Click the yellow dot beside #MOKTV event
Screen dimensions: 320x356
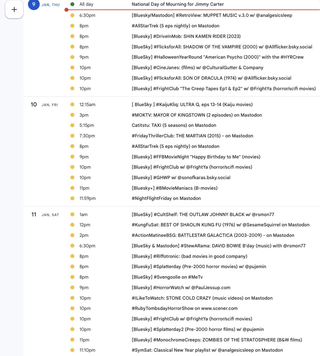point(72,115)
